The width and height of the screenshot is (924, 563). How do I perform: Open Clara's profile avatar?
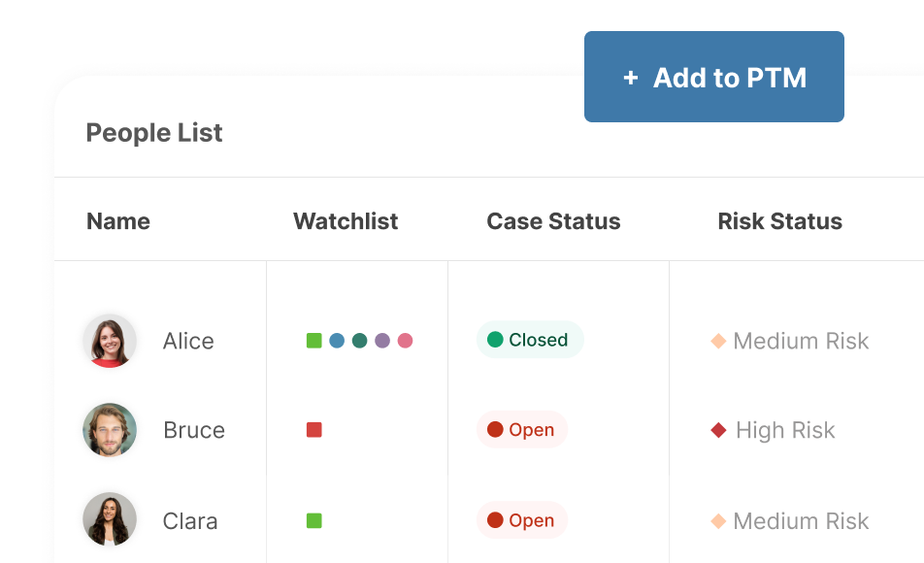pos(110,519)
